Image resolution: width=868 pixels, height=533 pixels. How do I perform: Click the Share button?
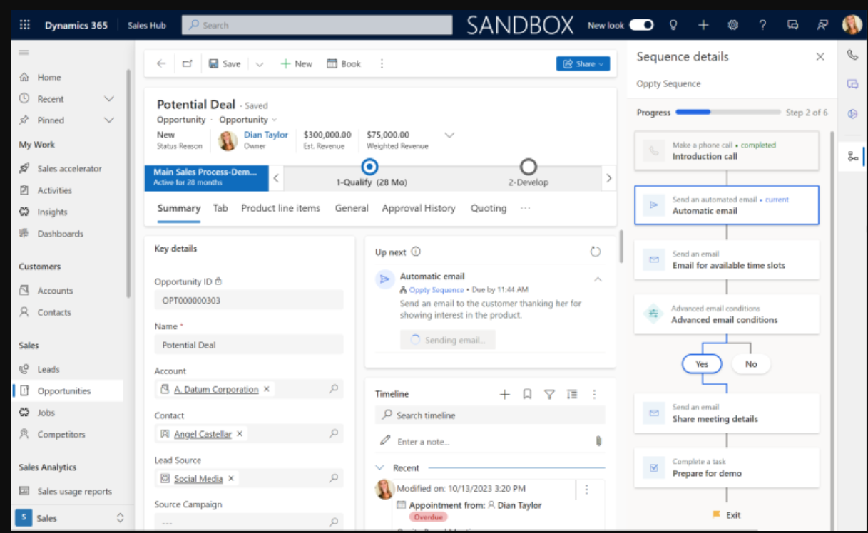click(x=583, y=63)
